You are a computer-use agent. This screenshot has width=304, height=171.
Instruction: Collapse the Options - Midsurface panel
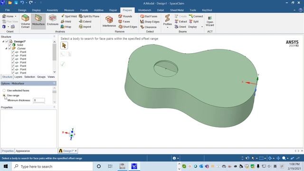(54, 84)
